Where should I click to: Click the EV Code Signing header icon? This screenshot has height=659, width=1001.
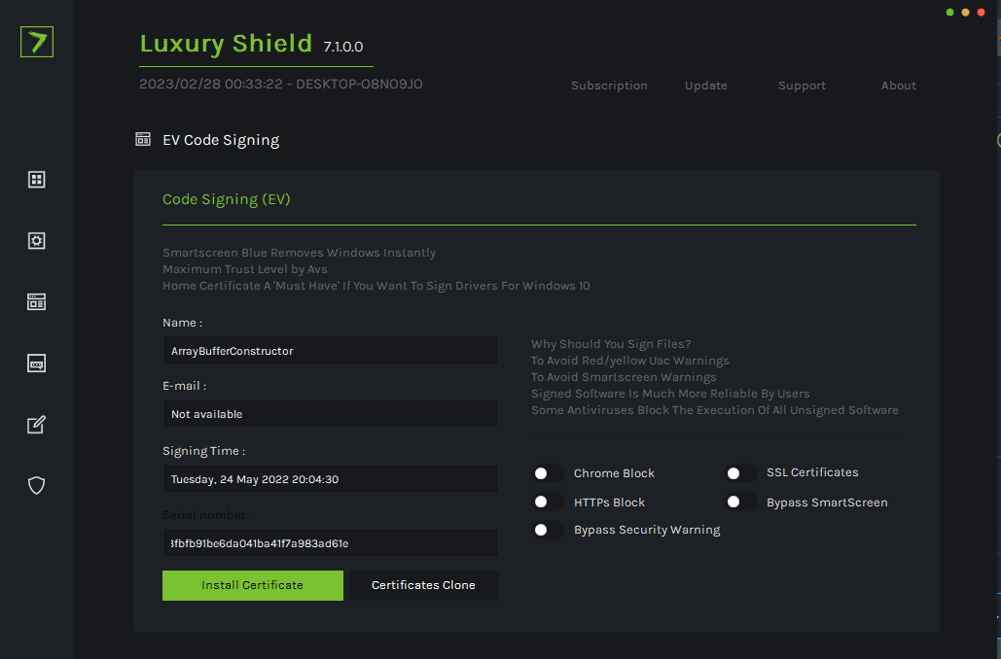point(142,138)
